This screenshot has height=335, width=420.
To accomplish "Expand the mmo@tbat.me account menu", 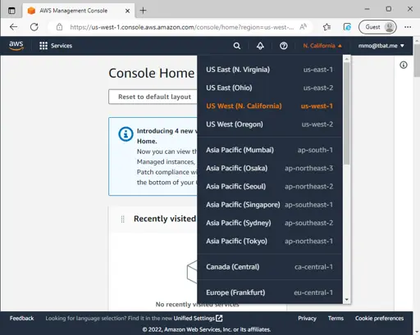I will pyautogui.click(x=381, y=46).
